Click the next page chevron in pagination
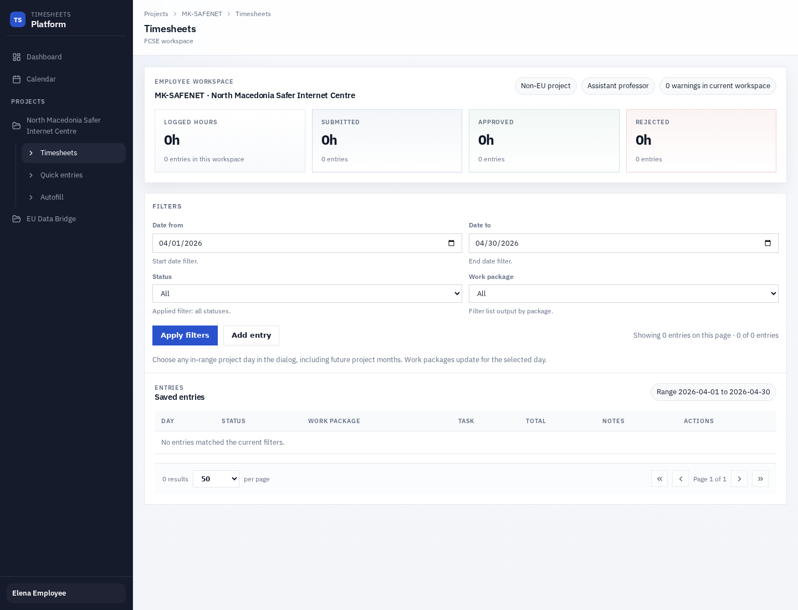The image size is (798, 610). coord(739,479)
